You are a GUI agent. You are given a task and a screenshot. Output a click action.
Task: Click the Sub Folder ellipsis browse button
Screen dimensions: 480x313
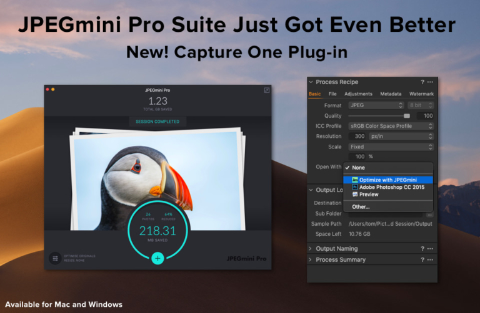click(x=430, y=214)
